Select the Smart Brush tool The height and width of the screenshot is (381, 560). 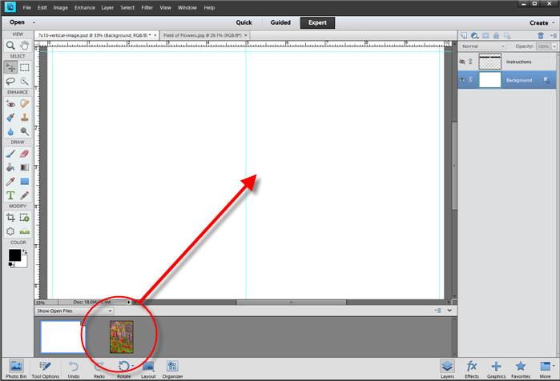pyautogui.click(x=10, y=118)
